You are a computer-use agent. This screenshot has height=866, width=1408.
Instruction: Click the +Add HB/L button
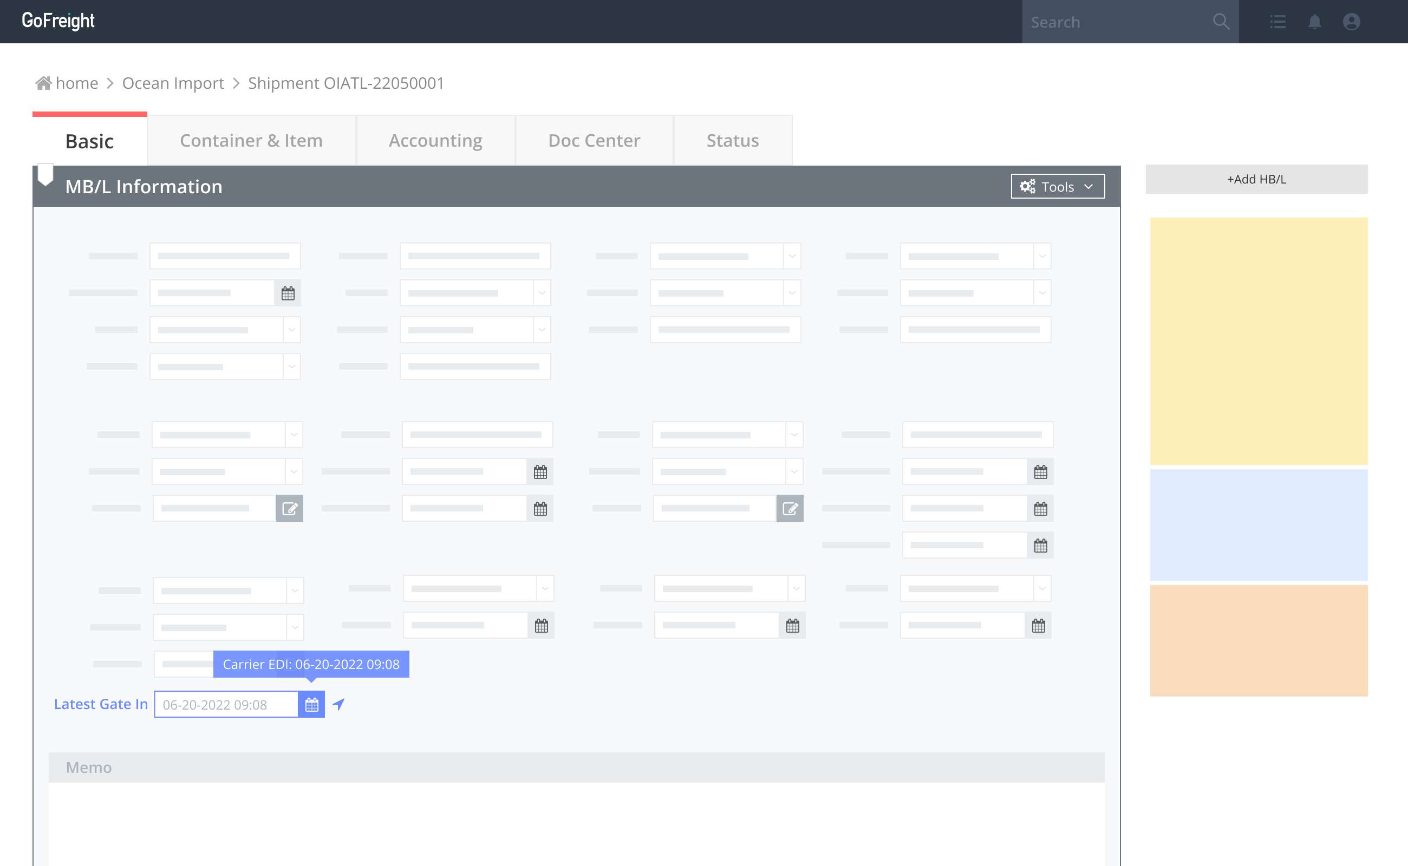coord(1256,179)
